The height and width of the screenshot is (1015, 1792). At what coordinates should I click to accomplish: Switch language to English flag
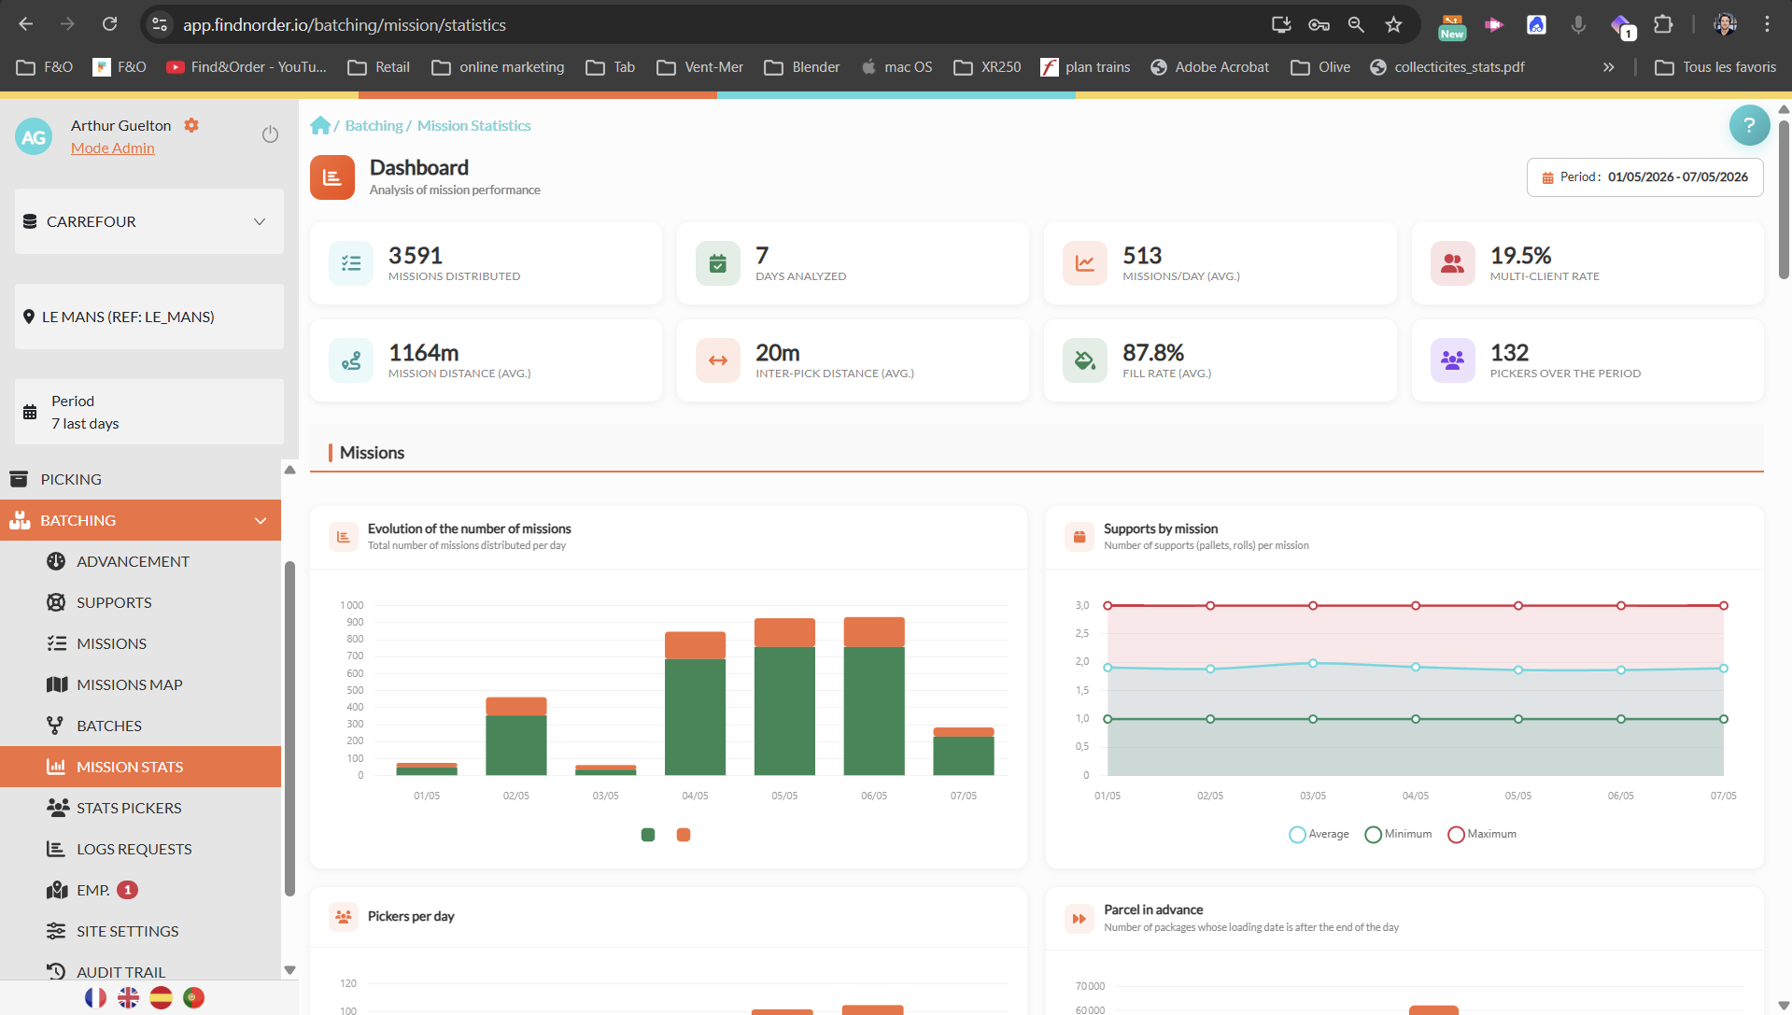[x=129, y=997]
